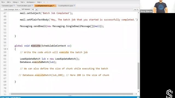This screenshot has width=175, height=98.
Task: Click the presenter webcam video thumbnail
Action: [x=157, y=7]
